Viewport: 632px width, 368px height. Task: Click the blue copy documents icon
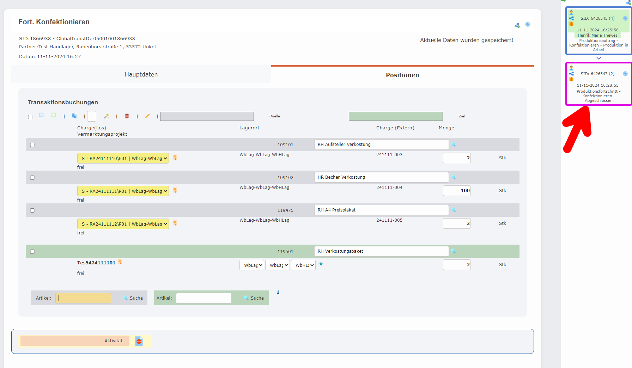click(x=74, y=116)
